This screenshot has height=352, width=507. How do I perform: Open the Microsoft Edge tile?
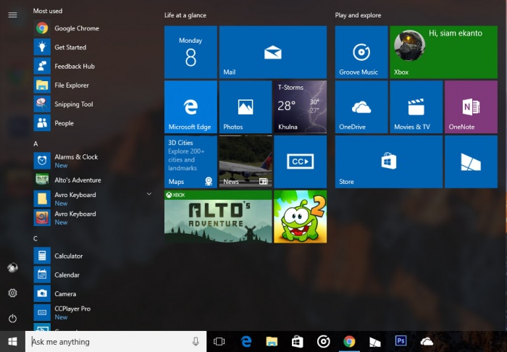click(x=190, y=107)
